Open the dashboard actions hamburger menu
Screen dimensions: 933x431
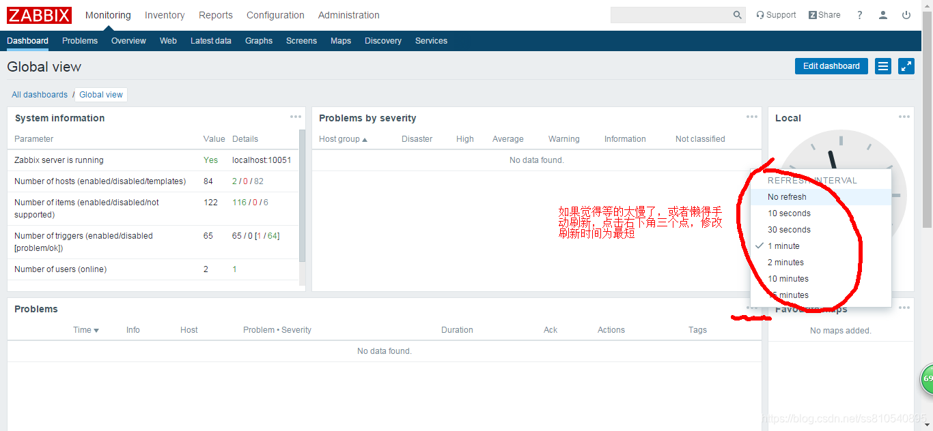point(883,66)
